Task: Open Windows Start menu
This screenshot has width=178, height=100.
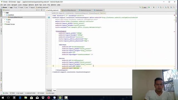Action: coord(3,97)
